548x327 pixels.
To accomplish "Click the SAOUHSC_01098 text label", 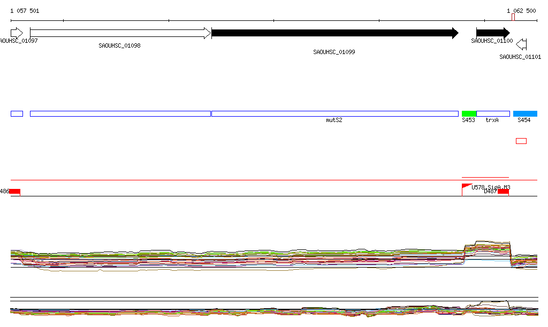I will [x=119, y=45].
